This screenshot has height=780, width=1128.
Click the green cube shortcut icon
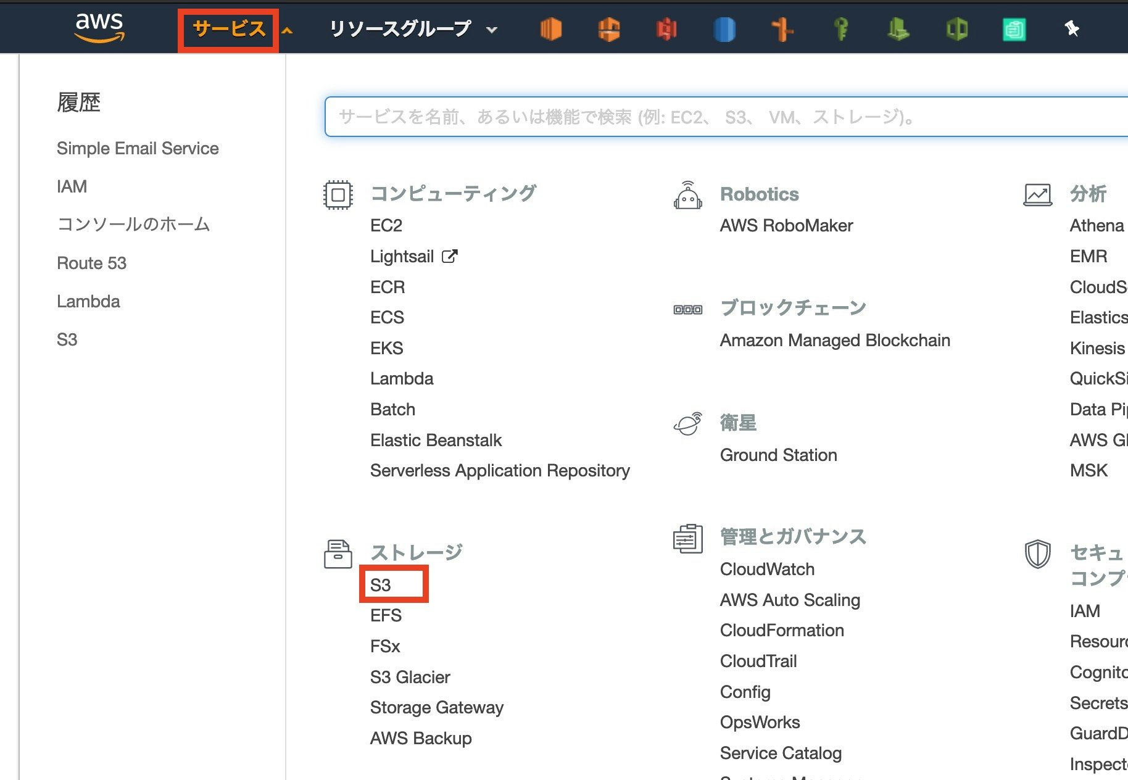956,29
